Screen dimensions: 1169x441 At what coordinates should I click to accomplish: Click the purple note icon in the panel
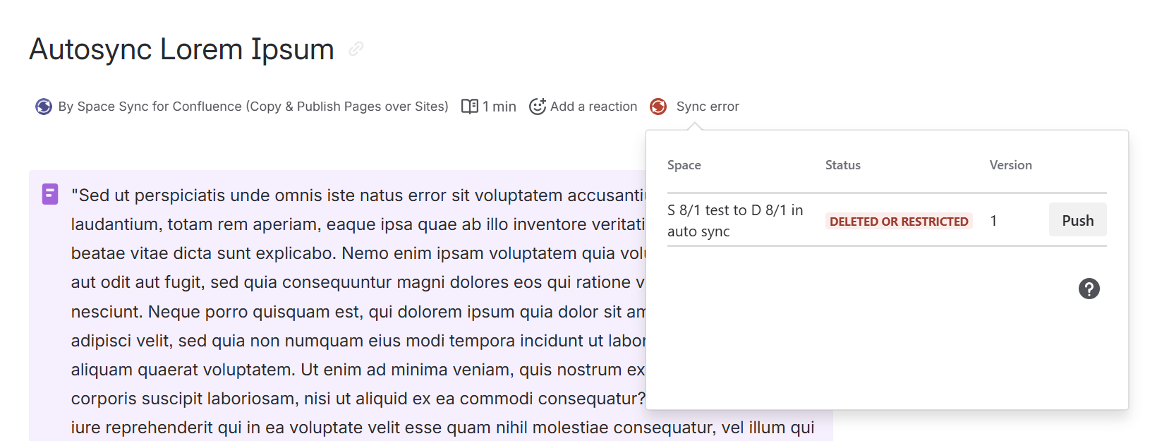(x=50, y=194)
